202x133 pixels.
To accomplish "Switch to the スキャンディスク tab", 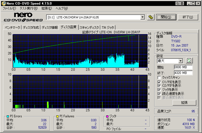I will [x=89, y=28].
